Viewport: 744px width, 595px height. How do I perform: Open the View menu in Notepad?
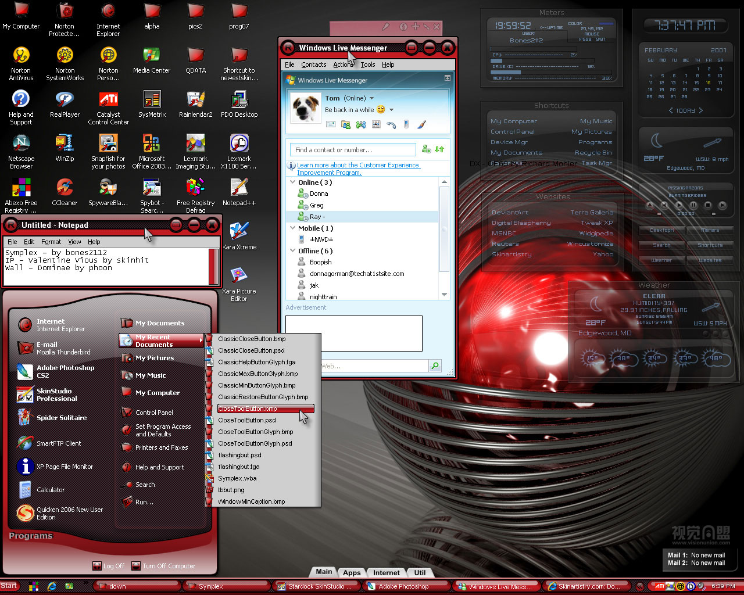click(x=75, y=242)
